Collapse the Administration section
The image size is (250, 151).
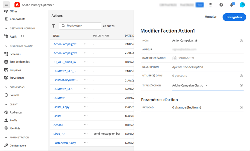[6, 137]
